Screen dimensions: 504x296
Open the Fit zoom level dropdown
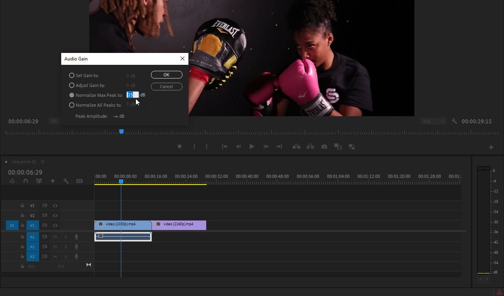(54, 121)
